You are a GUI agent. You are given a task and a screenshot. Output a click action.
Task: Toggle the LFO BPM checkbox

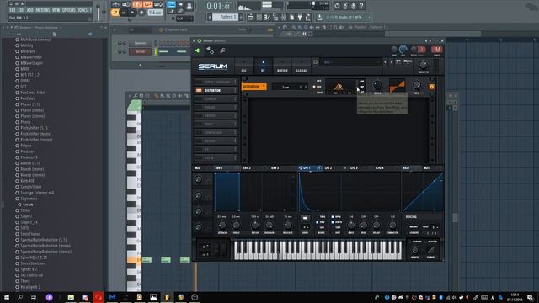tap(333, 217)
